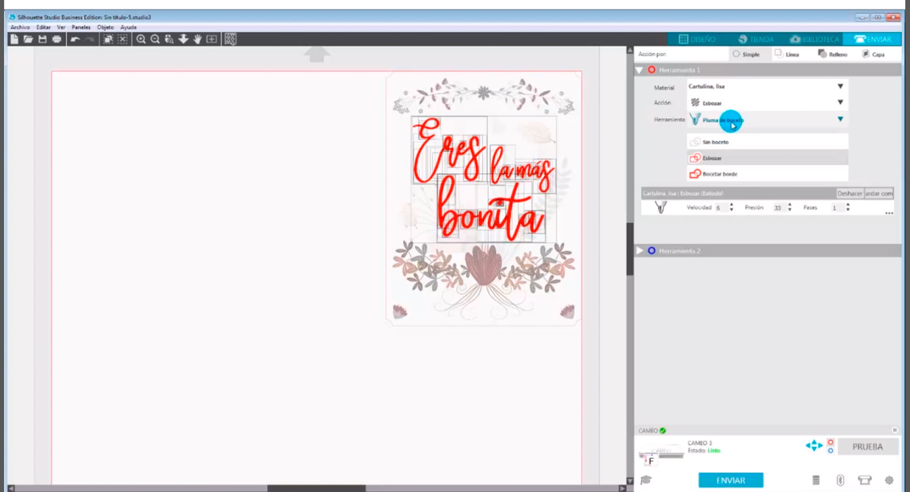Click the Presión value field

tap(779, 208)
